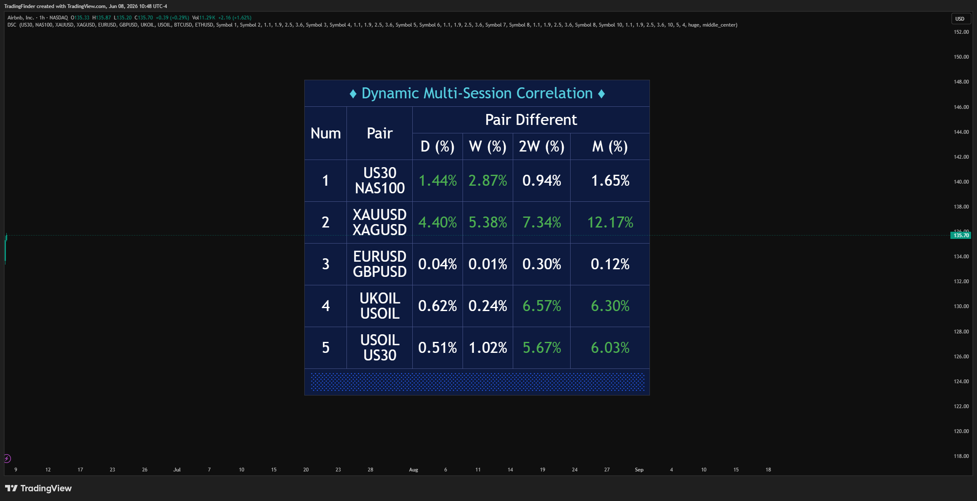This screenshot has width=977, height=501.
Task: Click the 152.00 price axis label
Action: [x=961, y=32]
